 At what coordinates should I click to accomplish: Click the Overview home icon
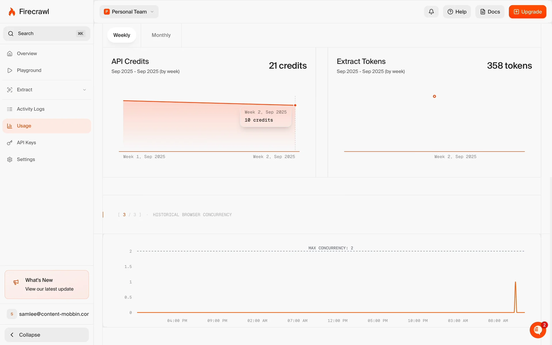point(10,53)
